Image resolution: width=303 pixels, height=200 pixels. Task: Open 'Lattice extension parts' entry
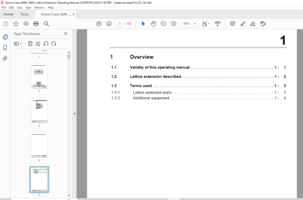coord(198,92)
